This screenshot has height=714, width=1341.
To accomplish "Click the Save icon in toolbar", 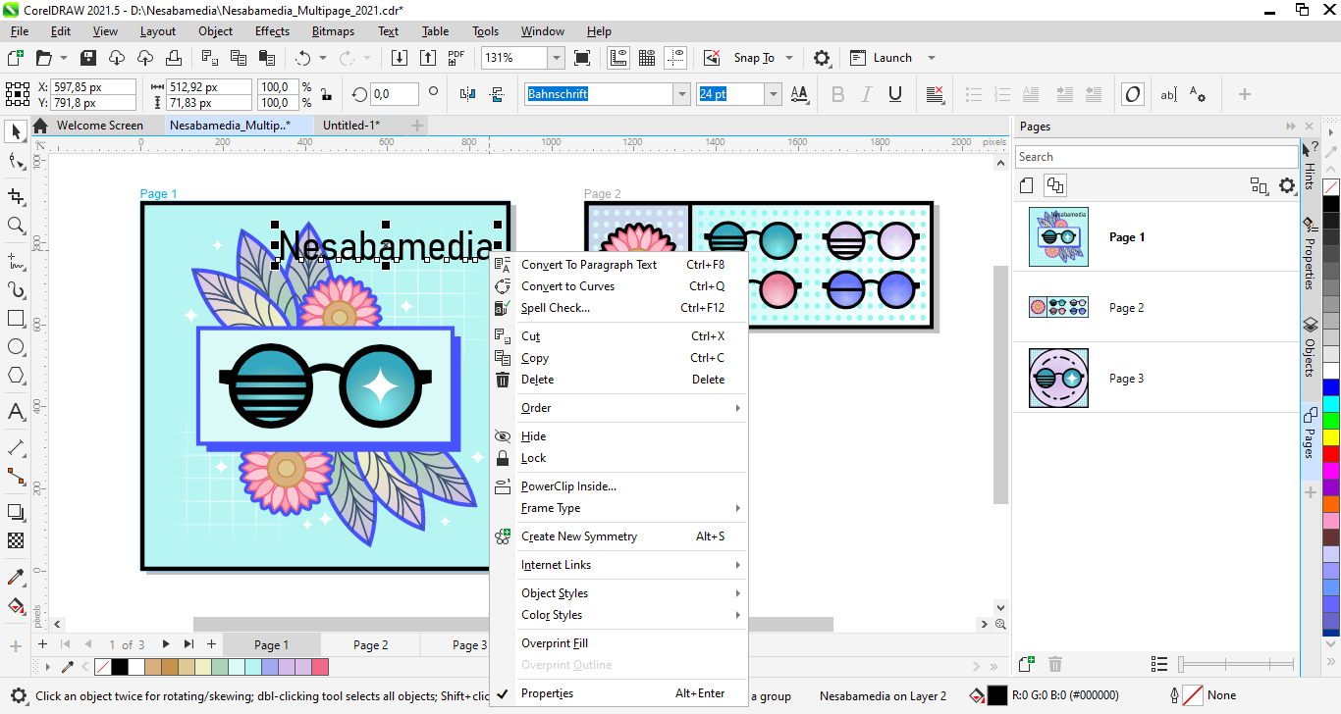I will pos(88,58).
